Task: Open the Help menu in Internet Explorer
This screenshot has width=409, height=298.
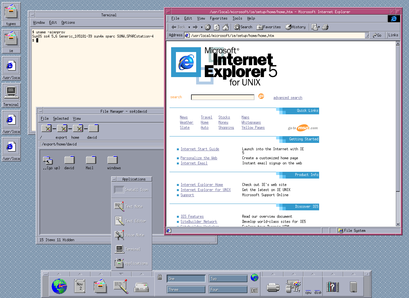Action: click(x=251, y=18)
